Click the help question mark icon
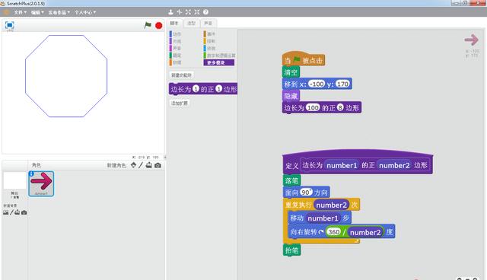 click(205, 12)
